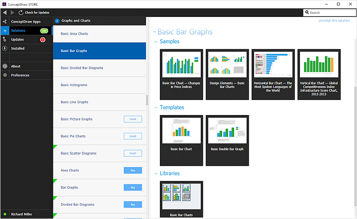The height and width of the screenshot is (219, 357).
Task: Click the Check for Updates refresh icon
Action: tap(21, 12)
